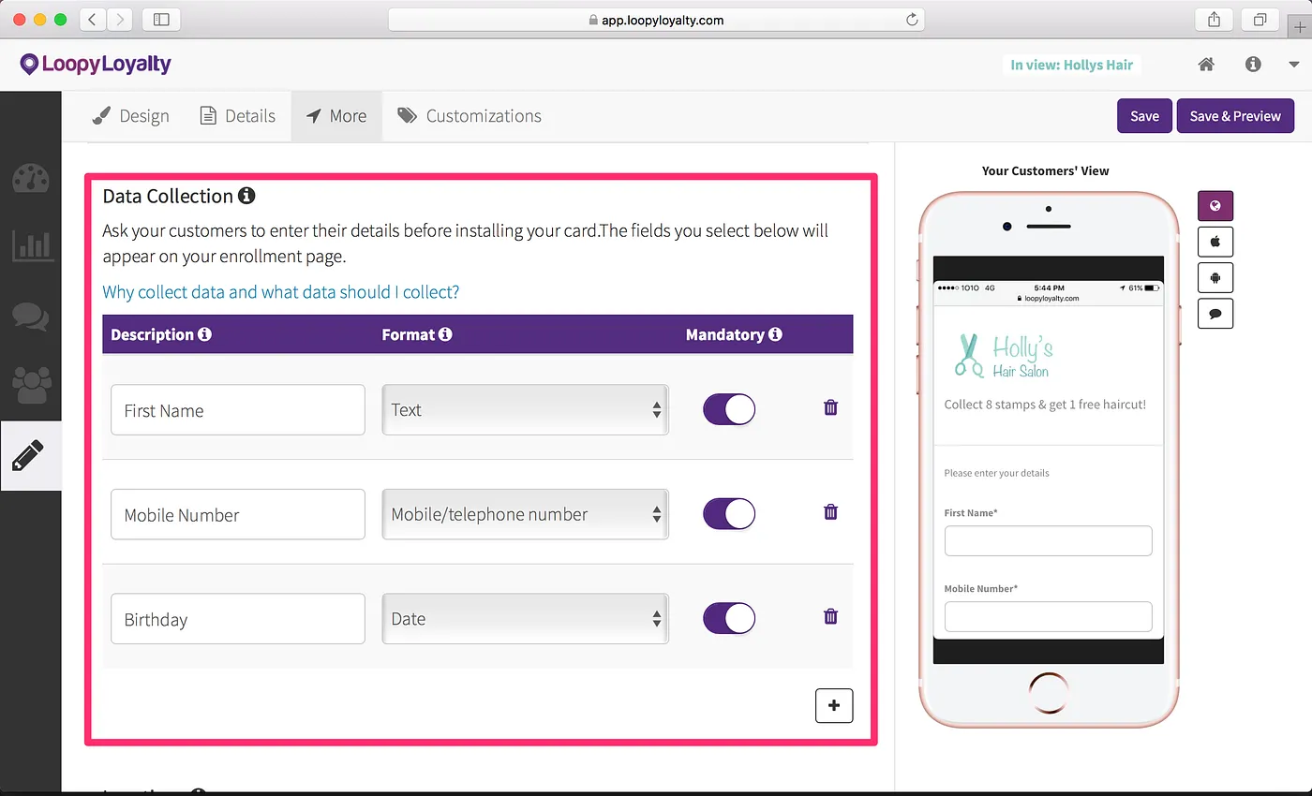1312x796 pixels.
Task: Open the chat messages sidebar icon
Action: (x=31, y=317)
